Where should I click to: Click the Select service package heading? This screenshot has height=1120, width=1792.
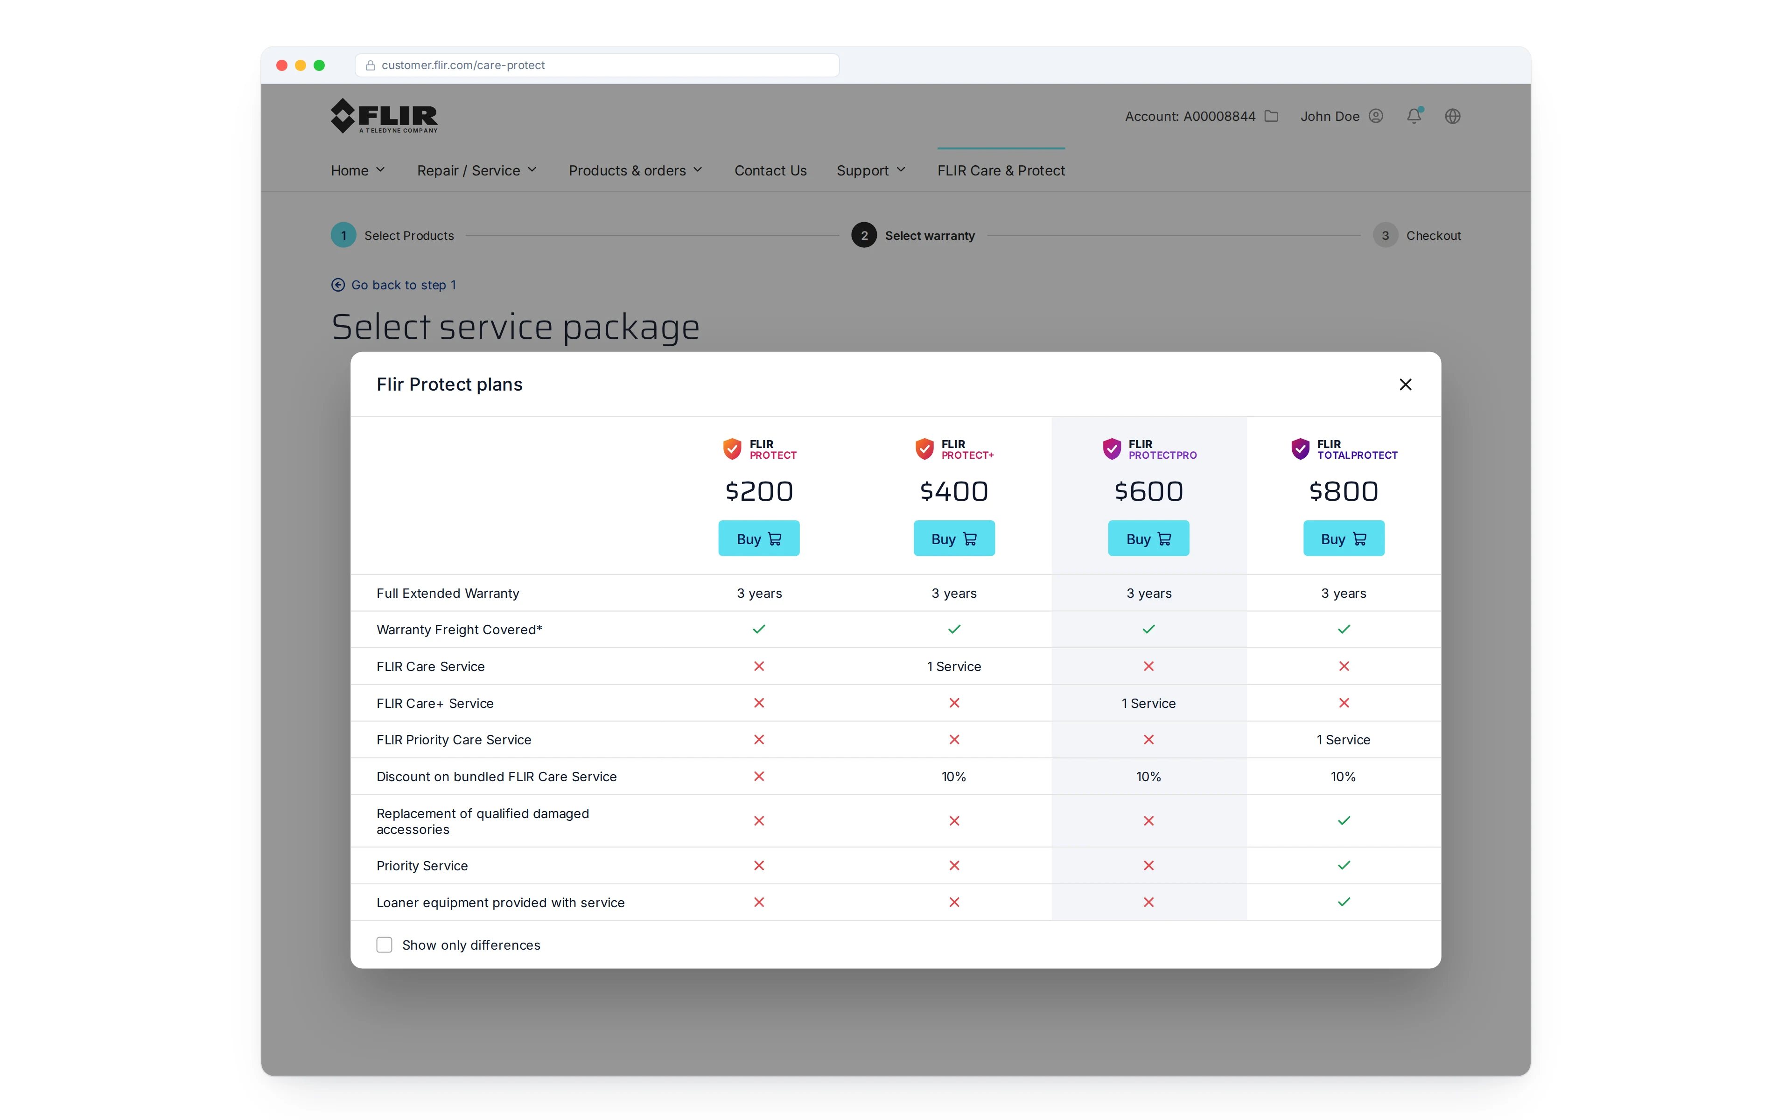(x=515, y=327)
